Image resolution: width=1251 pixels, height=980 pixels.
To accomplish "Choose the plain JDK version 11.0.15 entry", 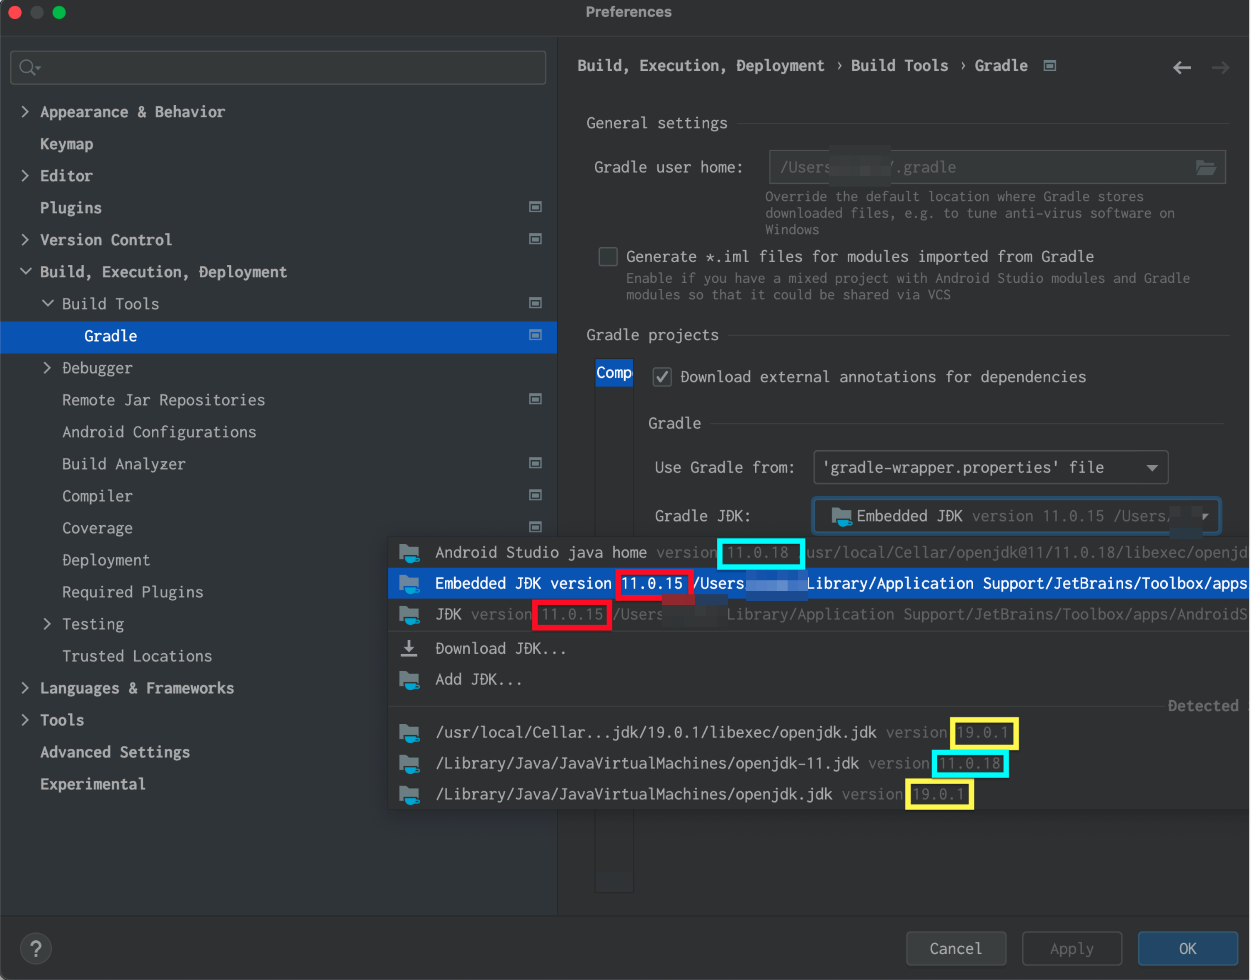I will 819,615.
